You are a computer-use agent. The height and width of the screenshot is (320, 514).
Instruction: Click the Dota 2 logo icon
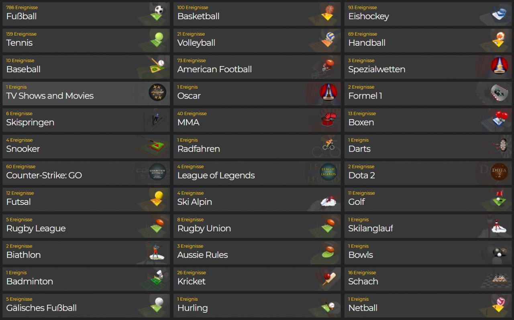tap(500, 172)
